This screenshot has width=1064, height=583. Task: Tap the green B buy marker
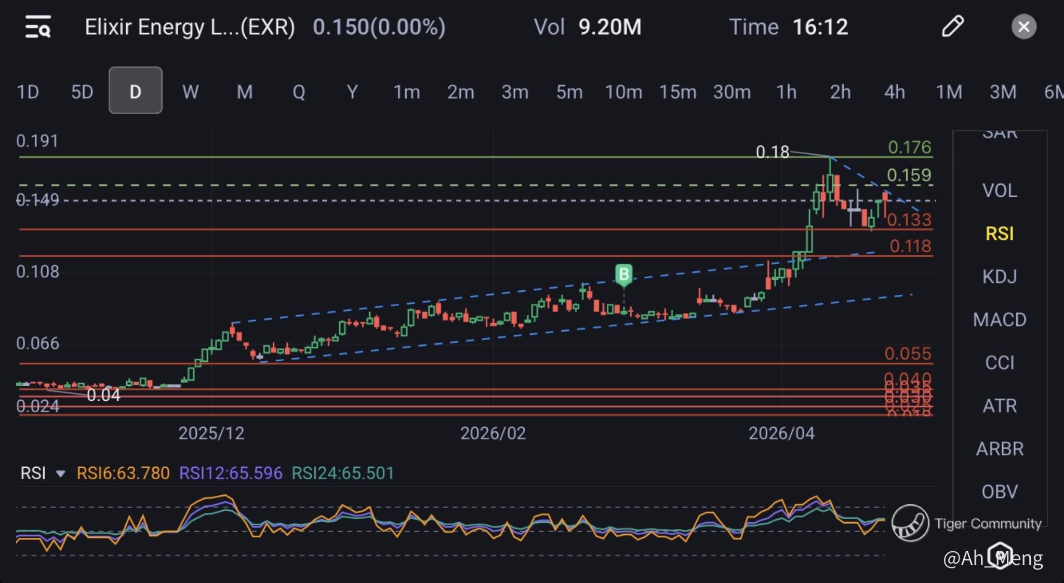click(x=623, y=274)
